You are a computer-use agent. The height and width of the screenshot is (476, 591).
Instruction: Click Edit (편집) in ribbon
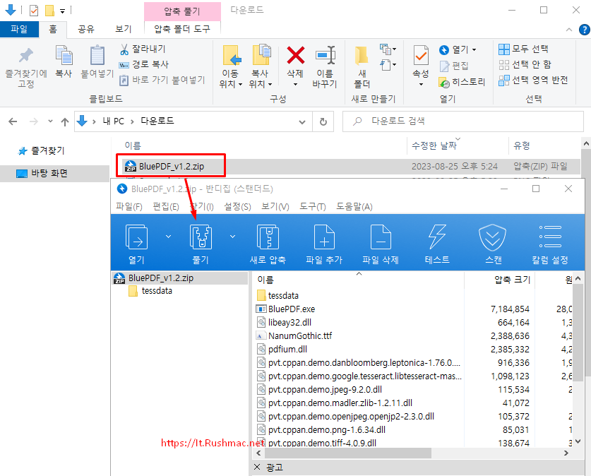[x=454, y=66]
